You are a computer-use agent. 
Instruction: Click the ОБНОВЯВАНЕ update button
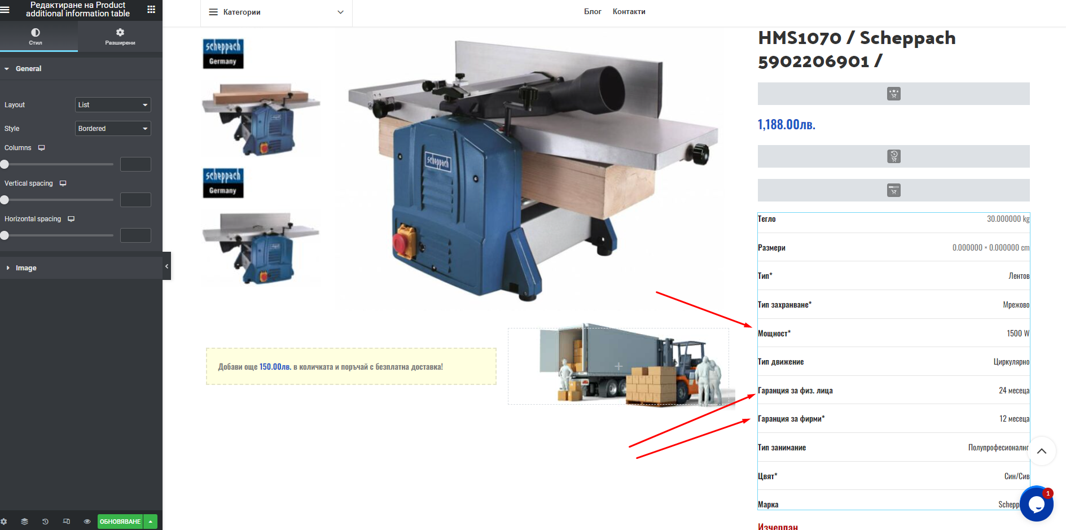(x=120, y=522)
